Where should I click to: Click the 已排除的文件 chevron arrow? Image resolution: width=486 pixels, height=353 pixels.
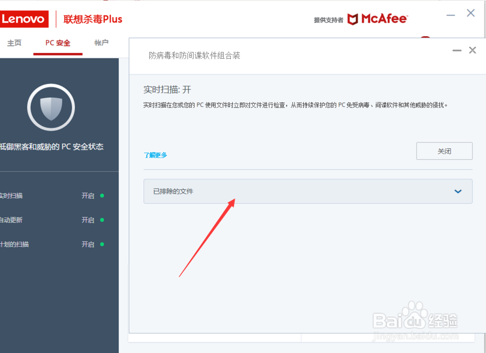tap(457, 191)
